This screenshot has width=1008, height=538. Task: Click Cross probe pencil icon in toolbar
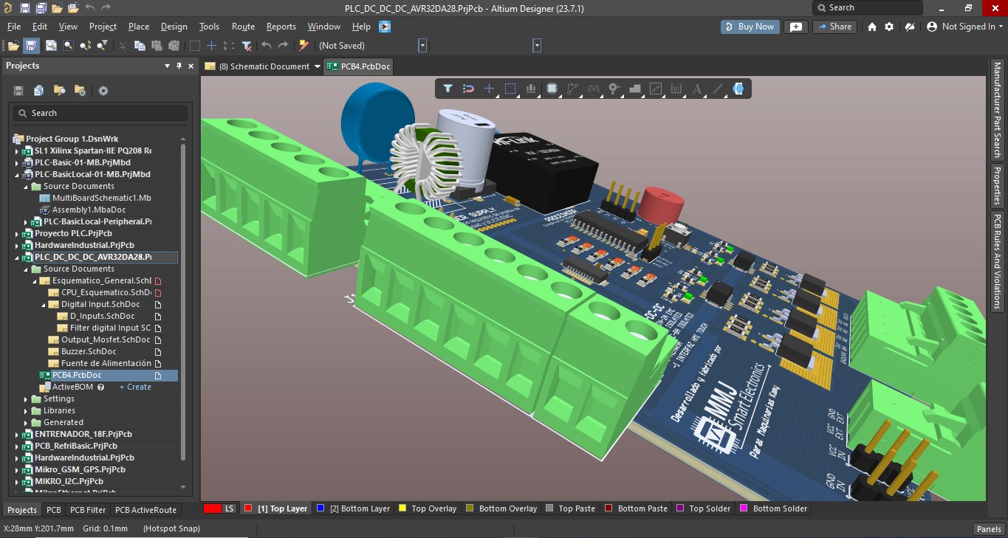click(304, 46)
